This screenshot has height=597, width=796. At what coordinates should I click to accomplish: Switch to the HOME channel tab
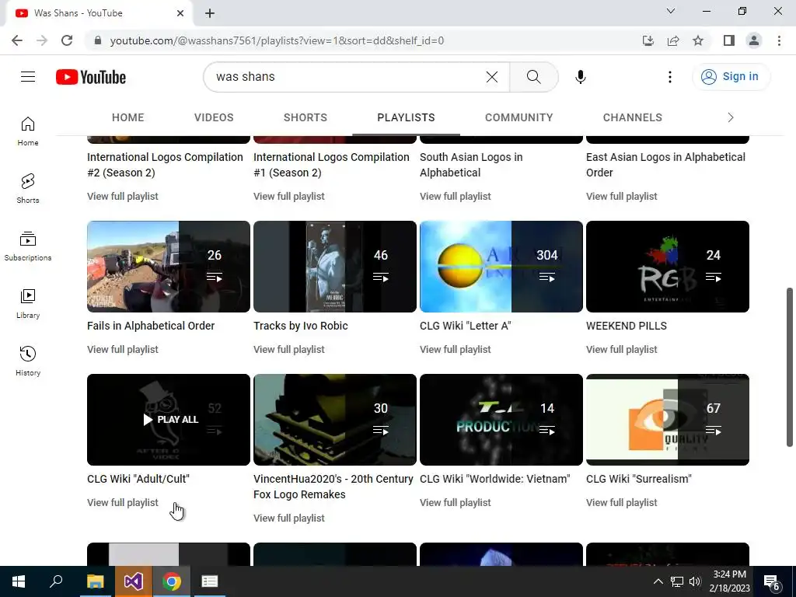coord(128,117)
